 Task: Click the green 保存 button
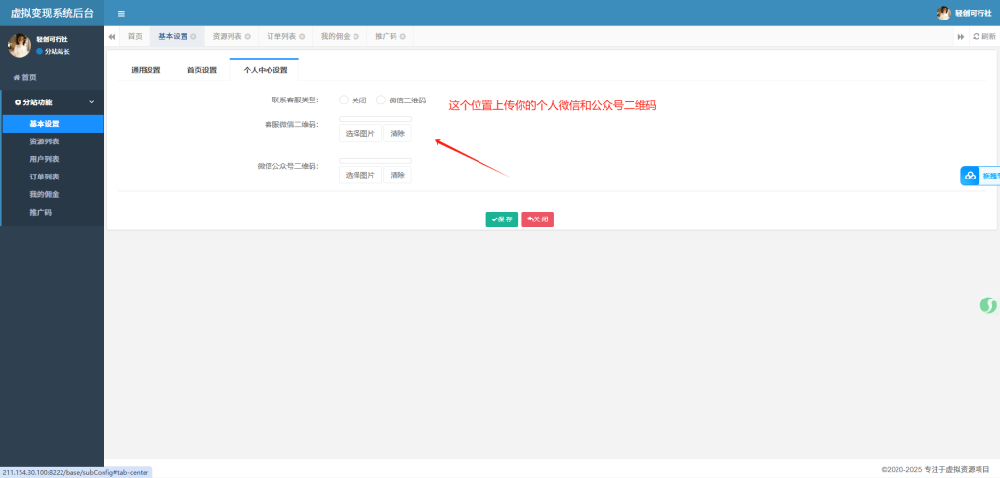click(x=502, y=219)
